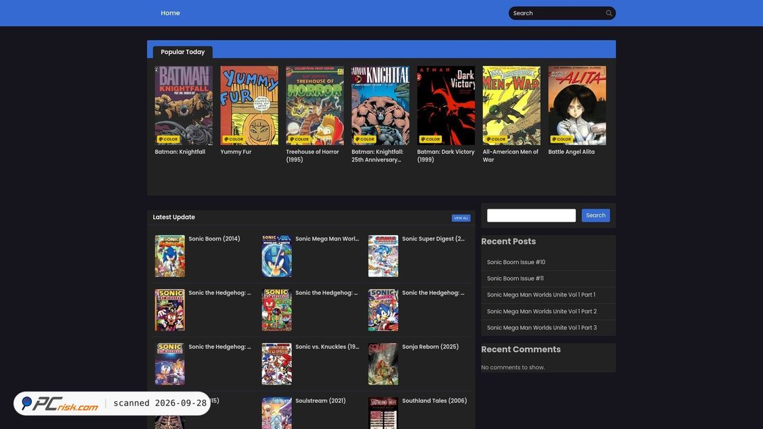The width and height of the screenshot is (763, 429).
Task: Open the Sonic Mega Man Worl... title link
Action: click(x=327, y=239)
